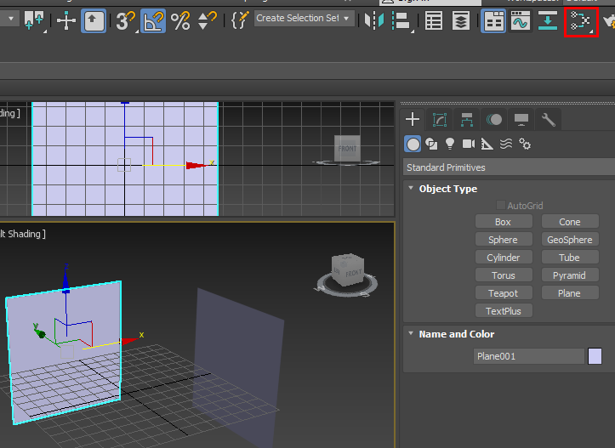615x448 pixels.
Task: Click the Mirror tool icon
Action: [373, 20]
